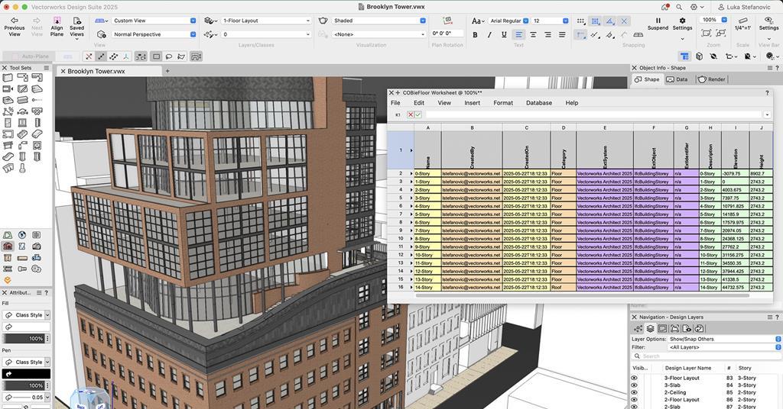Open the 1-Floor Layout layer dropdown
This screenshot has width=783, height=409.
[266, 21]
